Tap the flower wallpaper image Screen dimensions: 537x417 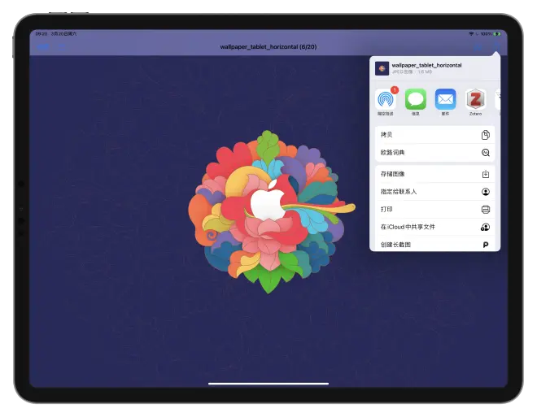[272, 211]
